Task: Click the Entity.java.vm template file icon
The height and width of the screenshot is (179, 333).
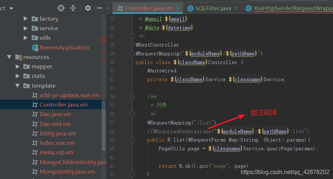Action: [x=35, y=133]
